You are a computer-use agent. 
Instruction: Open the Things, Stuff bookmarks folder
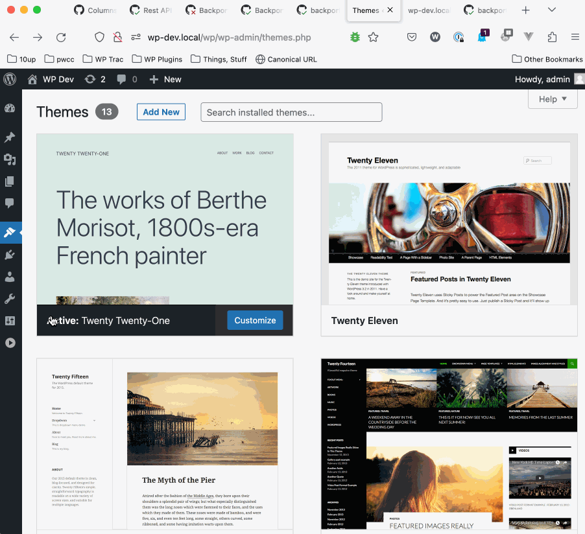219,59
